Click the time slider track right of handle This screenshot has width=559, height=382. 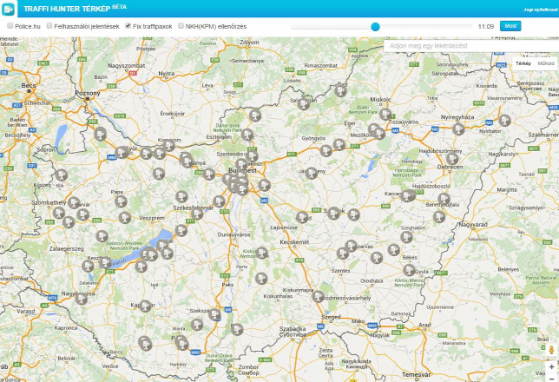[x=426, y=27]
